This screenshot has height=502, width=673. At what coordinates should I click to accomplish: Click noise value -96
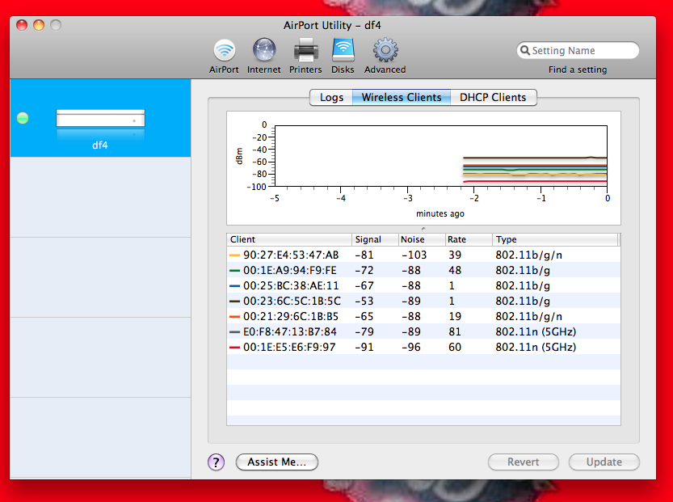[411, 347]
